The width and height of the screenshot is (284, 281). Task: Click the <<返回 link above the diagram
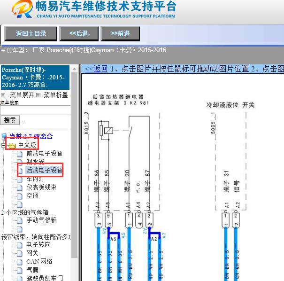click(97, 69)
